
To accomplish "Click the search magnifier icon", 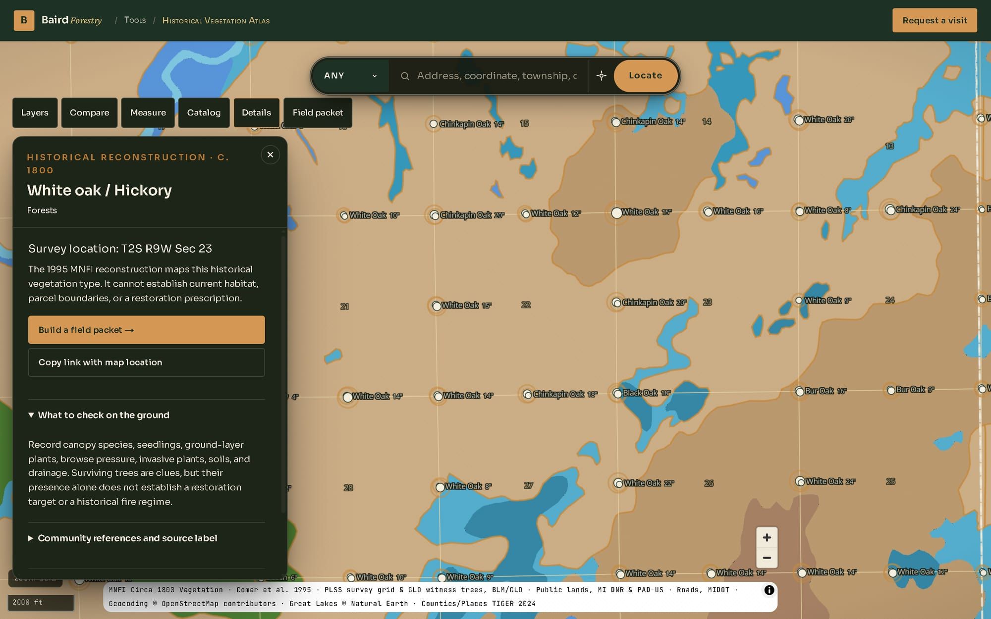I will pyautogui.click(x=405, y=76).
